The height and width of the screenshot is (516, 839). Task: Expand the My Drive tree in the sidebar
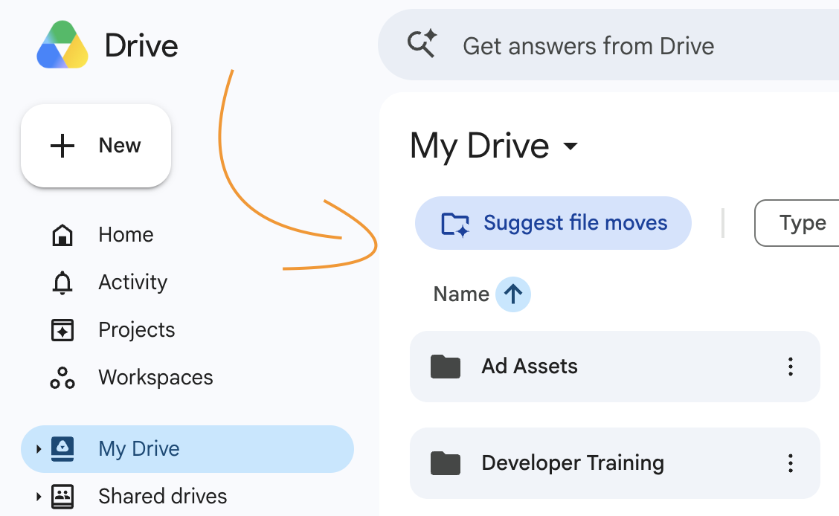(x=38, y=448)
